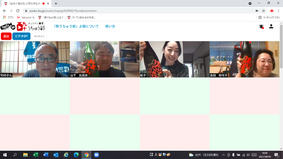The image size is (283, 159).
Task: Open the Yahoo!メール bookmark
Action: tap(26, 18)
